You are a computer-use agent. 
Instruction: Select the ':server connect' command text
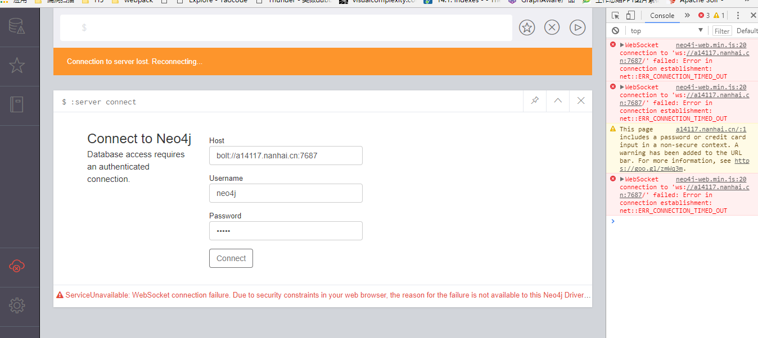[103, 102]
